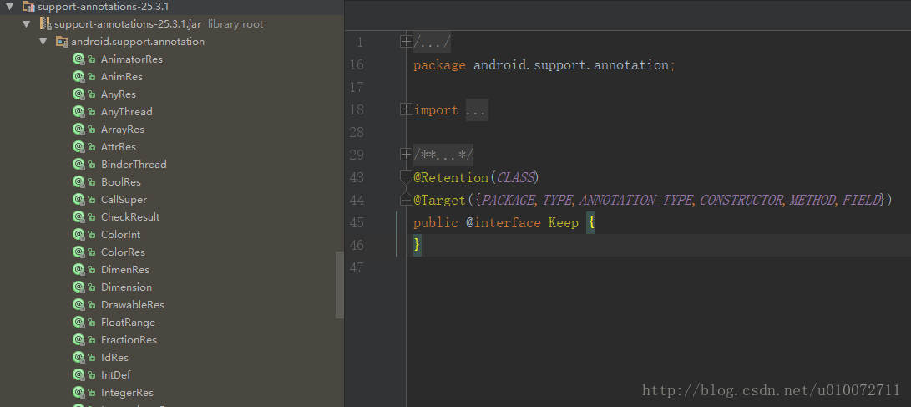Click the annotation icon beside DrawableRes
The height and width of the screenshot is (407, 911).
(78, 305)
